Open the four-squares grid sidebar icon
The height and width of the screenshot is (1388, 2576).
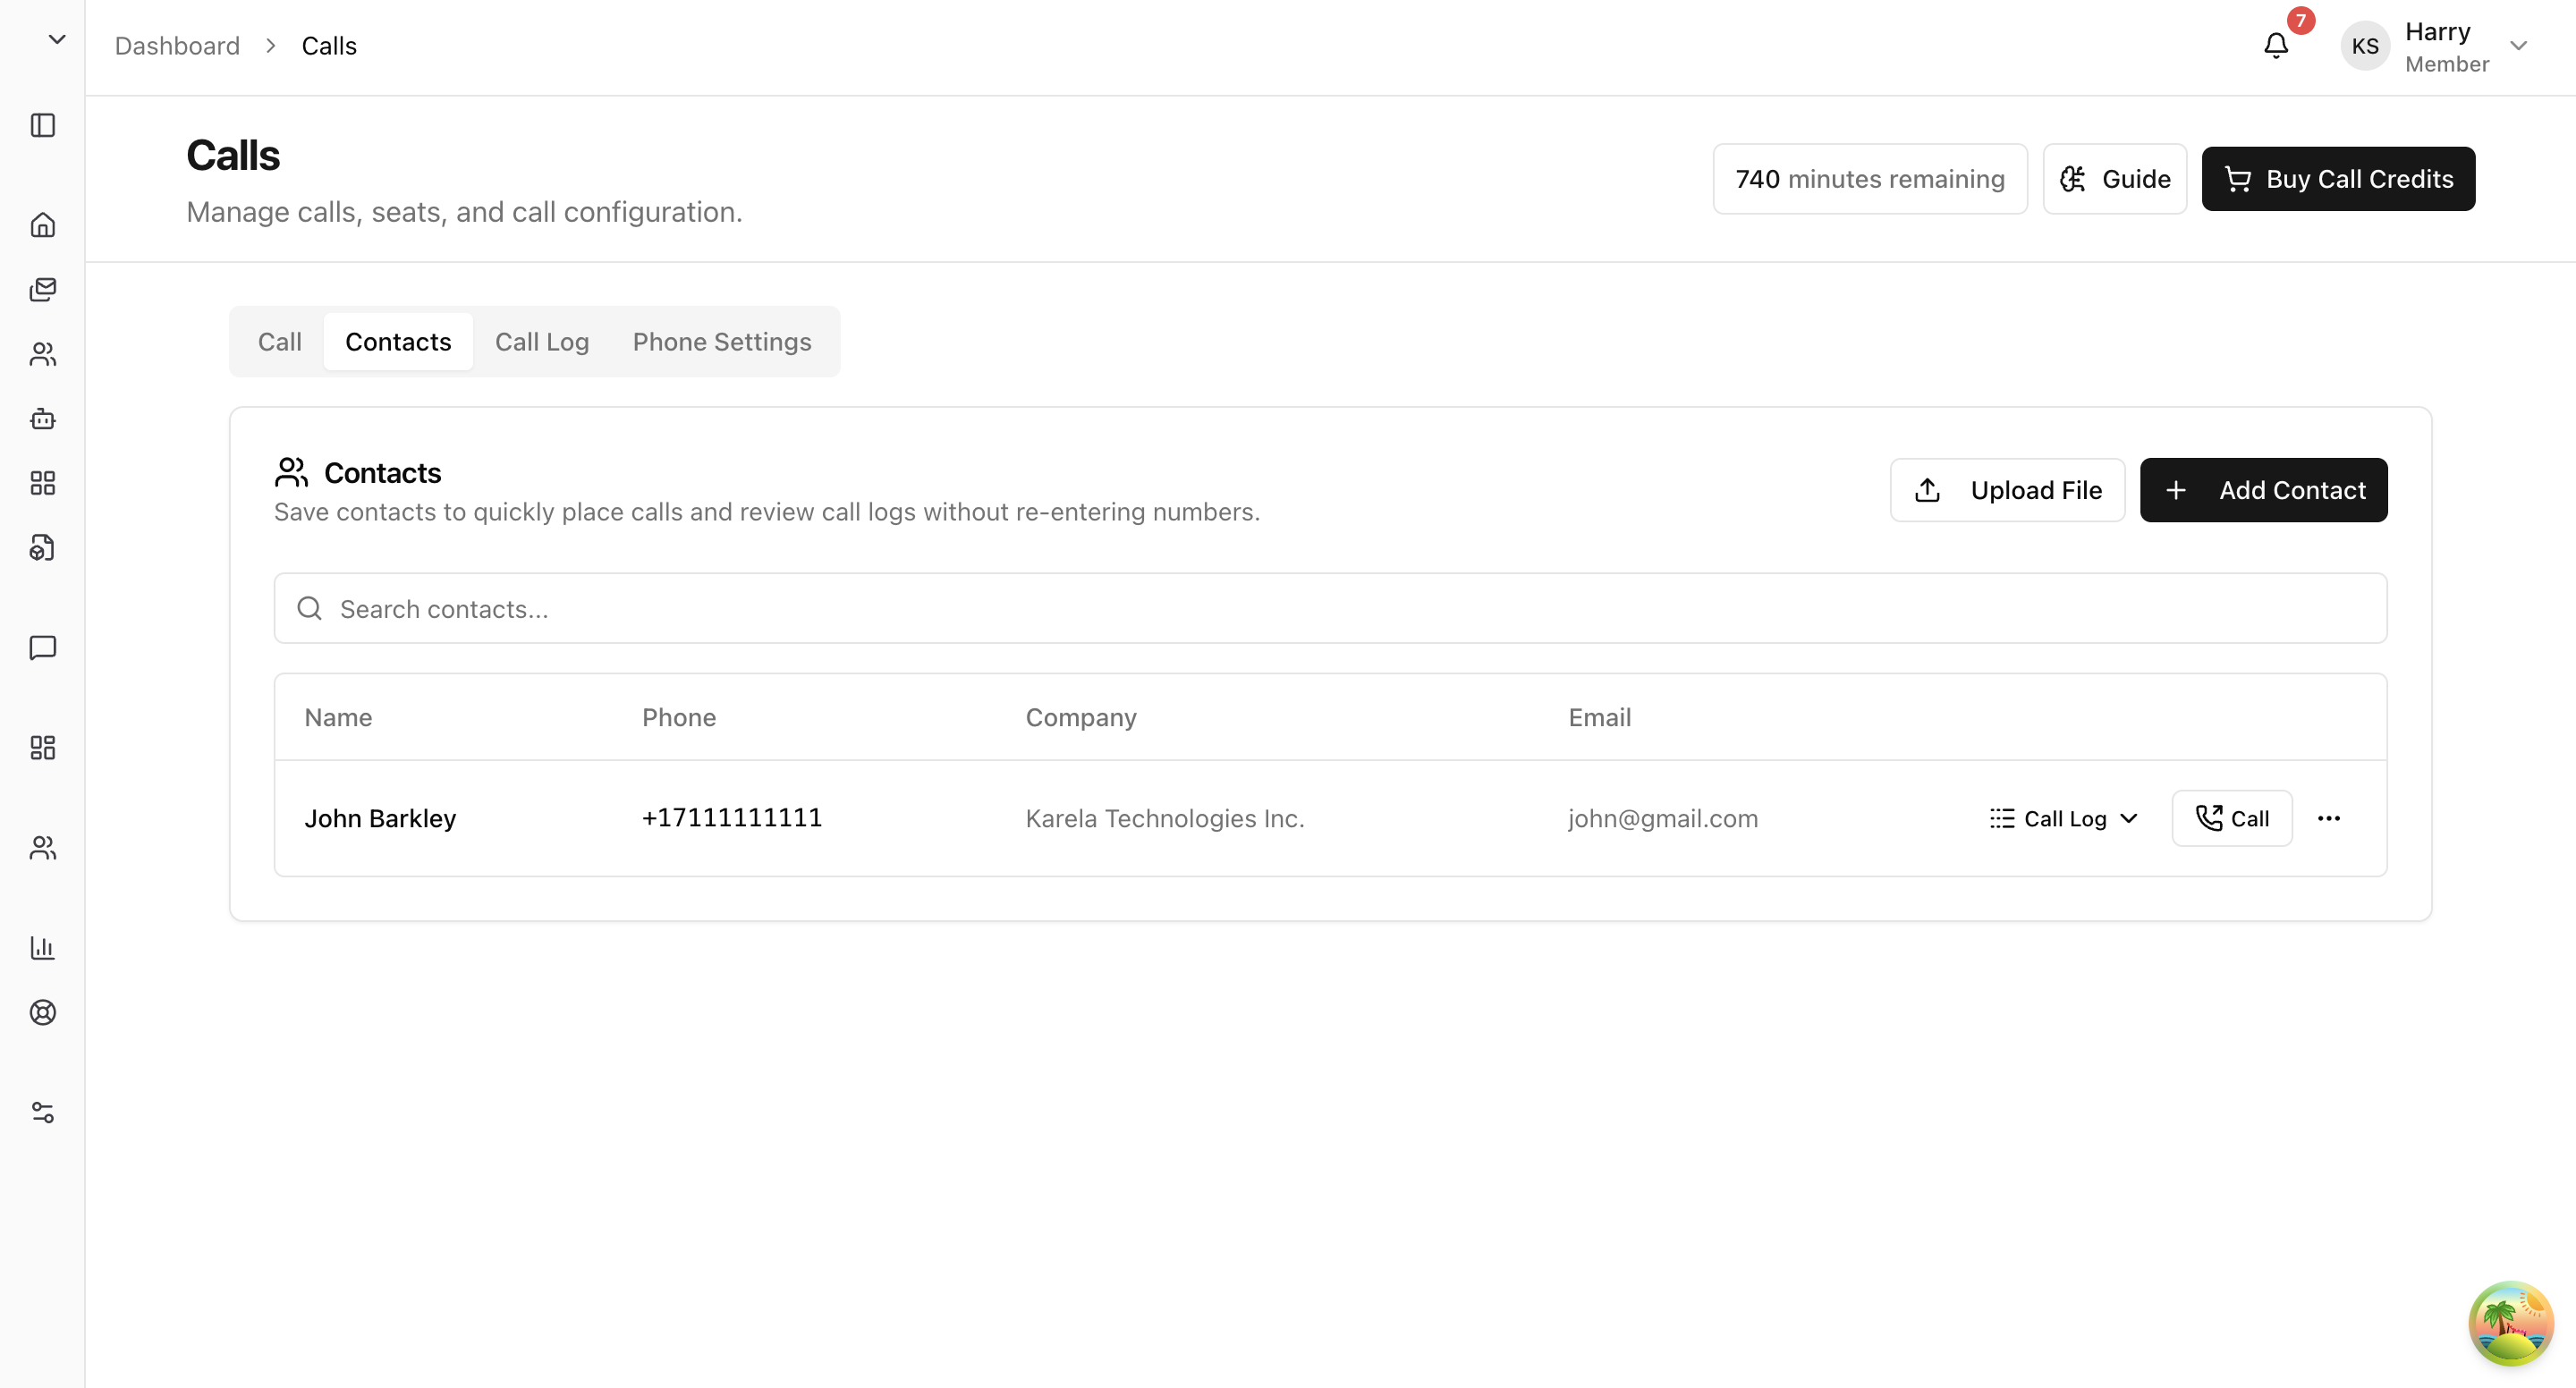(x=42, y=483)
